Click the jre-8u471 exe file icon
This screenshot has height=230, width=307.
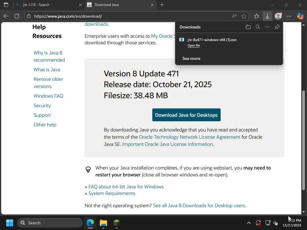pos(182,40)
